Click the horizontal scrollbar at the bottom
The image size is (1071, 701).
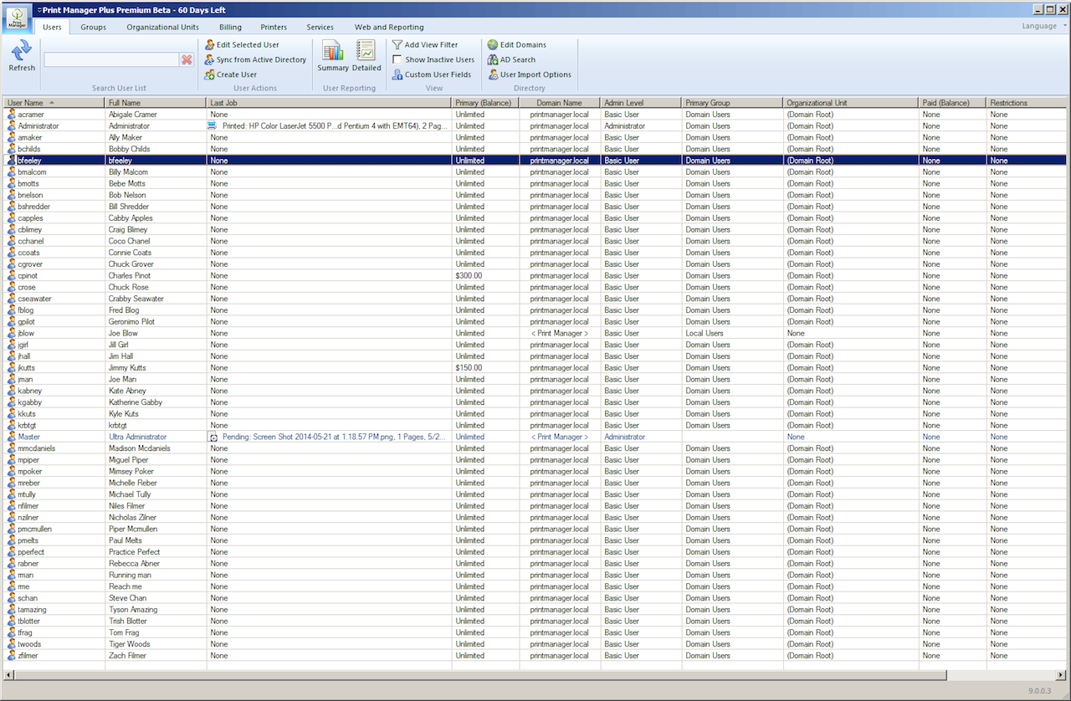pyautogui.click(x=477, y=674)
